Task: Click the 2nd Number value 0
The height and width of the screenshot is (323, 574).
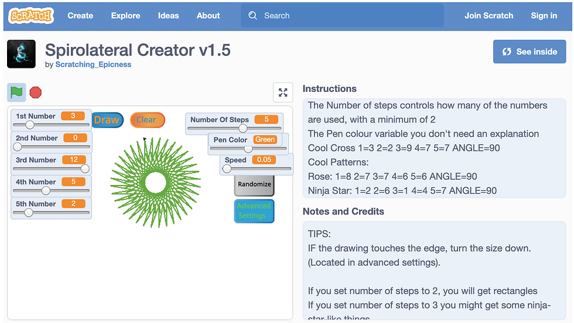Action: 75,138
